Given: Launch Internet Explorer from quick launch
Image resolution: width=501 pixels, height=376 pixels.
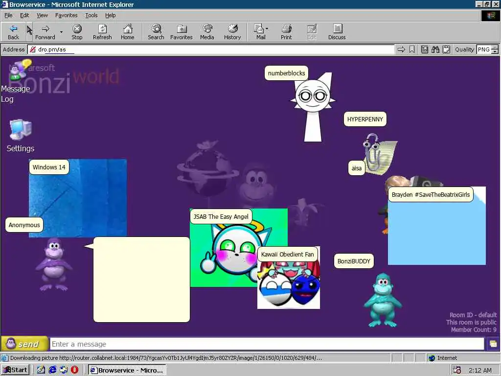Looking at the screenshot, I should pyautogui.click(x=52, y=370).
